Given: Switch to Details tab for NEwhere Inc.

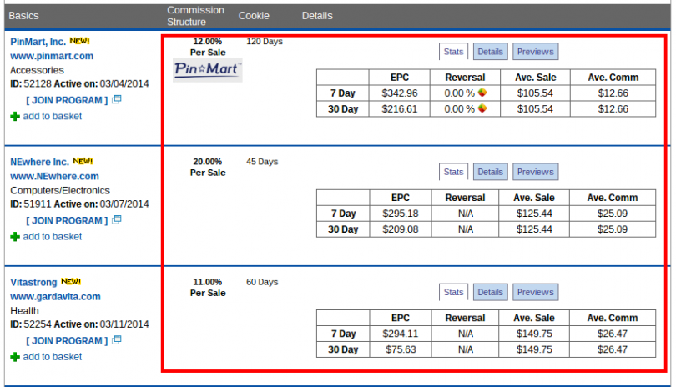Looking at the screenshot, I should tap(490, 172).
